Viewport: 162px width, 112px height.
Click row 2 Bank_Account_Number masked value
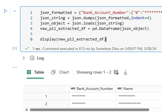point(78,103)
